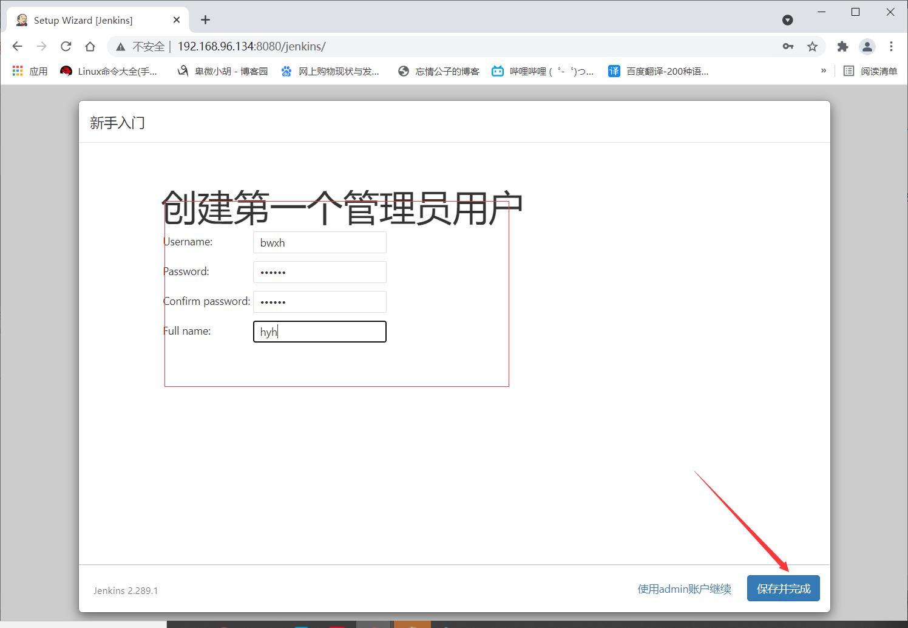The height and width of the screenshot is (628, 908).
Task: Open the 哔哩哔哩 bookmark
Action: 543,71
